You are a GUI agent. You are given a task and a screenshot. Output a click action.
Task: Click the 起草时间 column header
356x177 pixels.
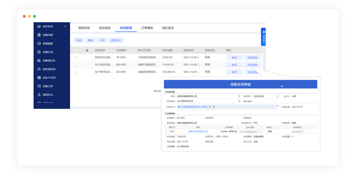click(189, 50)
